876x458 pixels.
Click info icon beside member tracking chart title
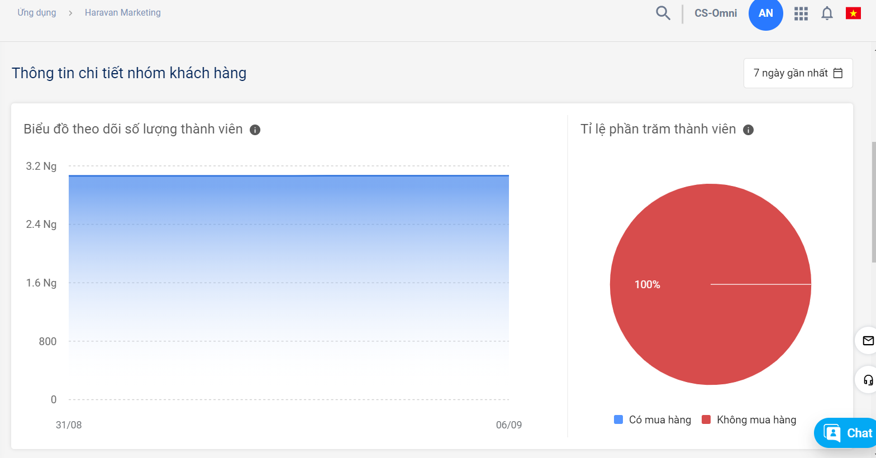click(x=255, y=130)
